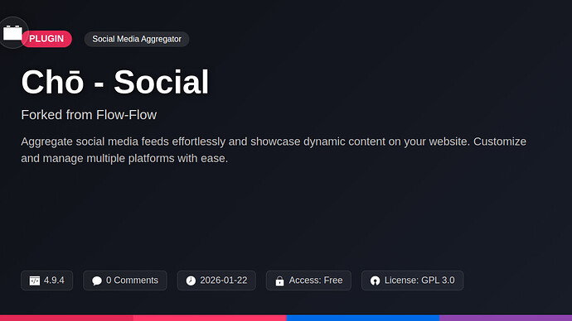Select the 'Forked from Flow-Flow' subtitle
572x321 pixels.
point(89,115)
